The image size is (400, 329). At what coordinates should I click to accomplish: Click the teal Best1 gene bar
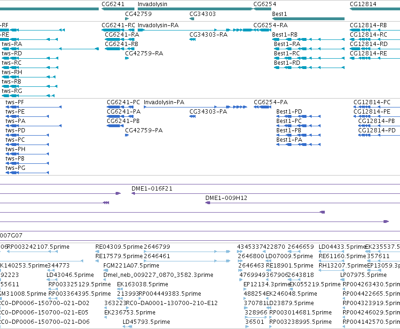pos(308,19)
